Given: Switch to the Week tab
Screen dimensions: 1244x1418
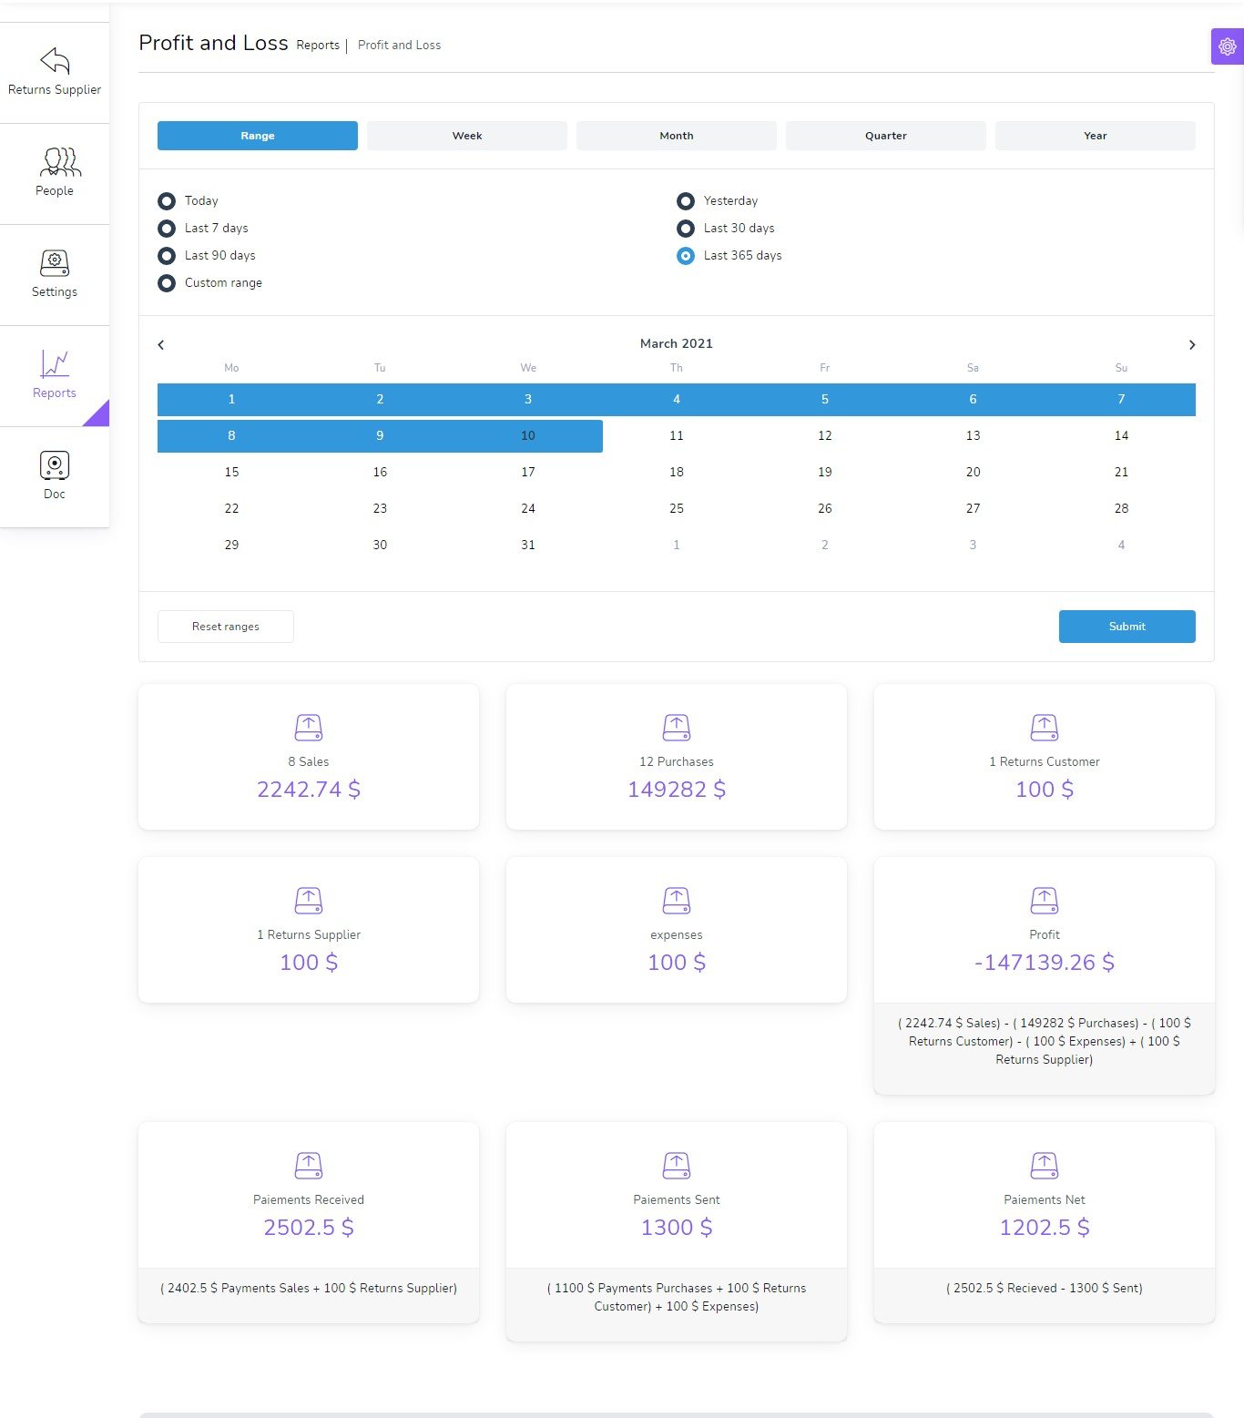Looking at the screenshot, I should click(x=467, y=136).
